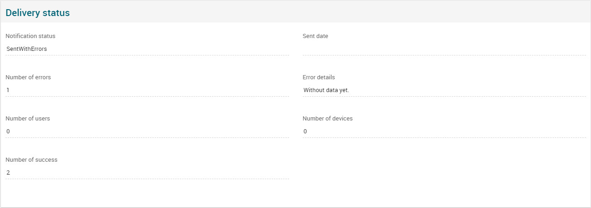Click the Number of devices label

pos(328,118)
